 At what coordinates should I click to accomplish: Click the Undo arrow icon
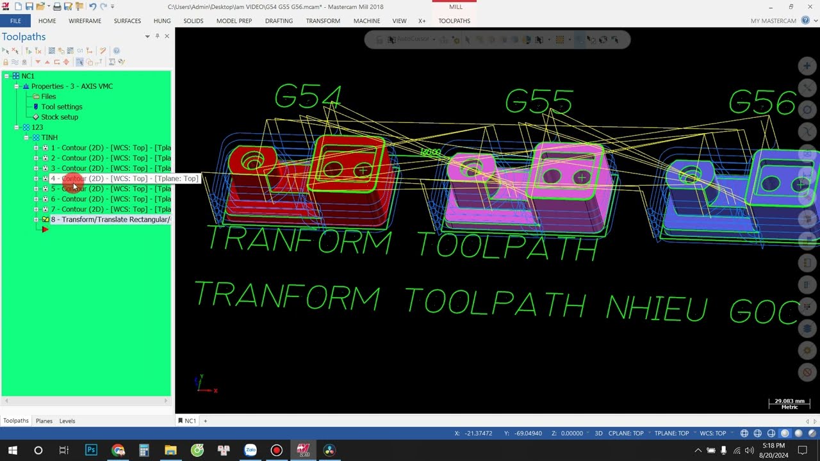tap(92, 6)
